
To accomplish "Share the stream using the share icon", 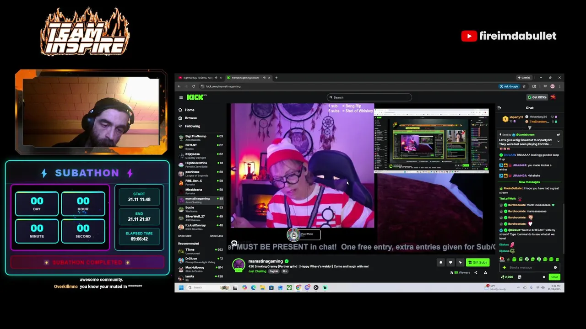I will pyautogui.click(x=476, y=273).
